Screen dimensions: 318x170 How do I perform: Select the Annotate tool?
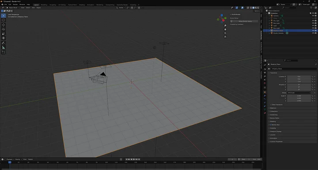click(4, 43)
